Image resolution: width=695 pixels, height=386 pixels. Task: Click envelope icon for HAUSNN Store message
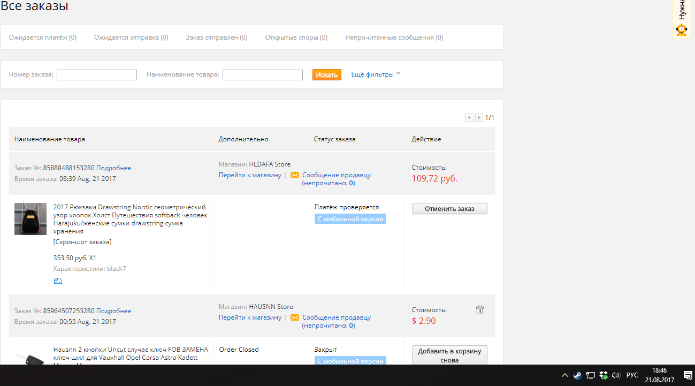(x=295, y=317)
